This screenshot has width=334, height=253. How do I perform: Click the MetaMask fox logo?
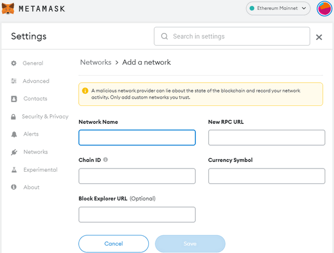[8, 9]
